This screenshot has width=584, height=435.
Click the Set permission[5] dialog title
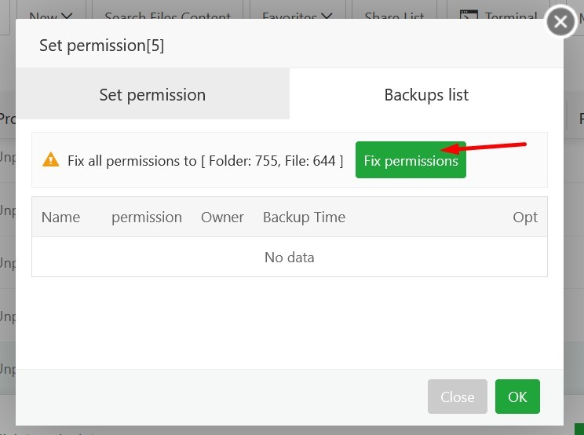point(101,46)
